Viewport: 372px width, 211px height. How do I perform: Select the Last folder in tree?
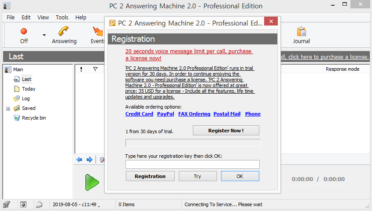click(26, 79)
